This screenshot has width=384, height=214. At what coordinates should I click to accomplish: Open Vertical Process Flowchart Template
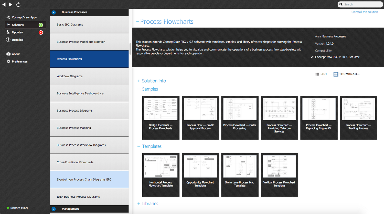click(279, 175)
